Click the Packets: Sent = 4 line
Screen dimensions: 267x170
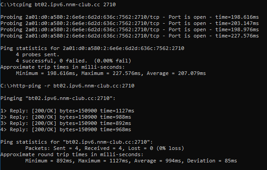pyautogui.click(x=105, y=148)
